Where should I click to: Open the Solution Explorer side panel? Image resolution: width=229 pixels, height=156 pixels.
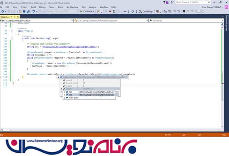226,30
